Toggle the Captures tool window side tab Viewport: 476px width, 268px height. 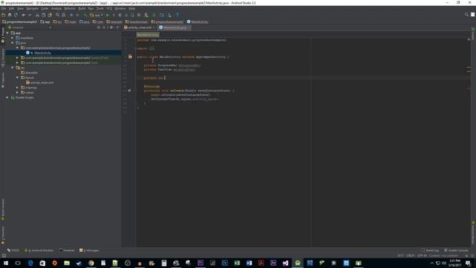[x=3, y=80]
